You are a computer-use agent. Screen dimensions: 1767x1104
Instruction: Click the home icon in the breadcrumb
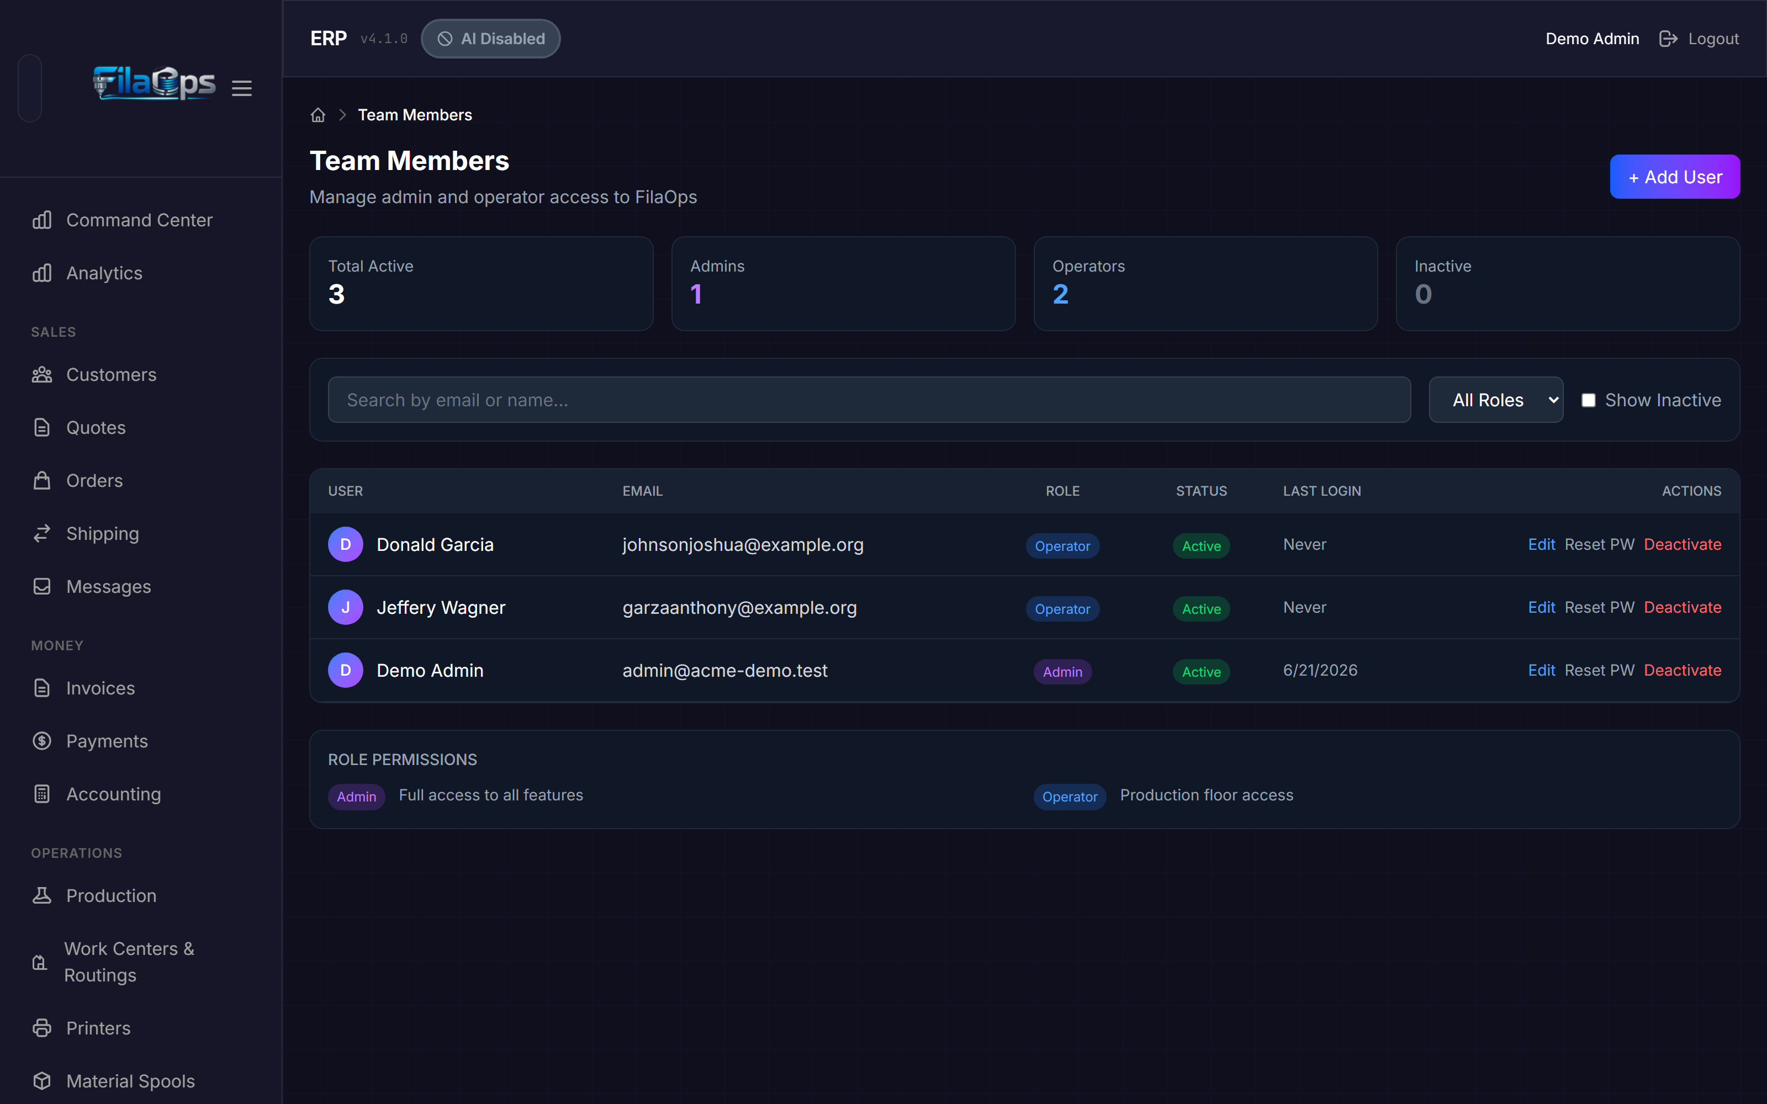[x=318, y=115]
